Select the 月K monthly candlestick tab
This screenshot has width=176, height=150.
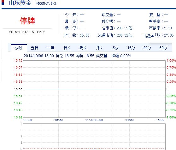pyautogui.click(x=99, y=48)
